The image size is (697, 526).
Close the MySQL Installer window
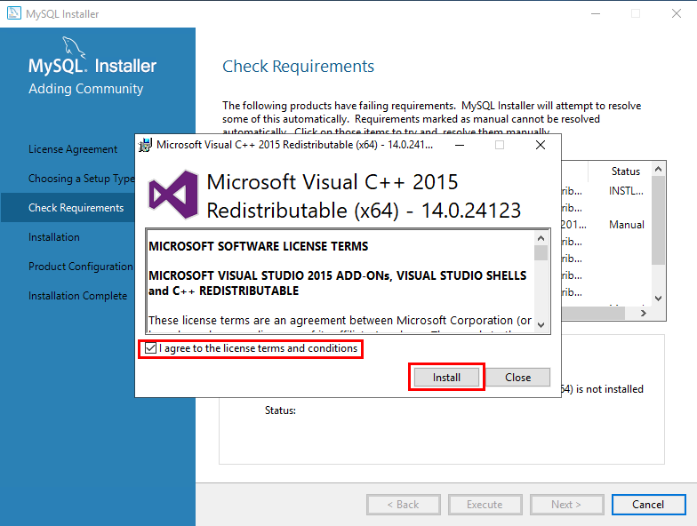[x=676, y=14]
